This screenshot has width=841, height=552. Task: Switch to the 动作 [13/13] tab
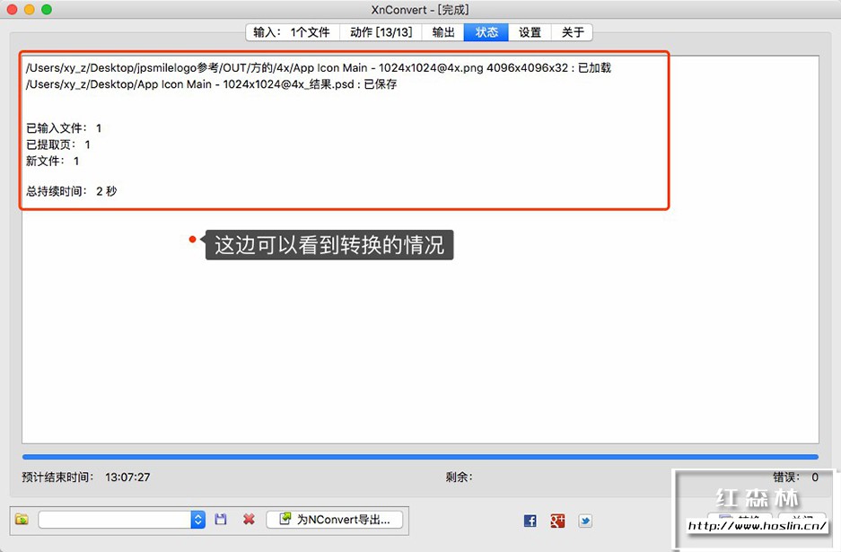(381, 32)
